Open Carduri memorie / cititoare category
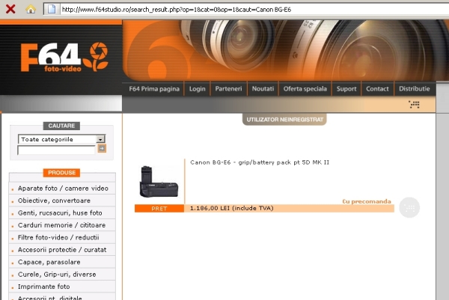 click(x=63, y=225)
